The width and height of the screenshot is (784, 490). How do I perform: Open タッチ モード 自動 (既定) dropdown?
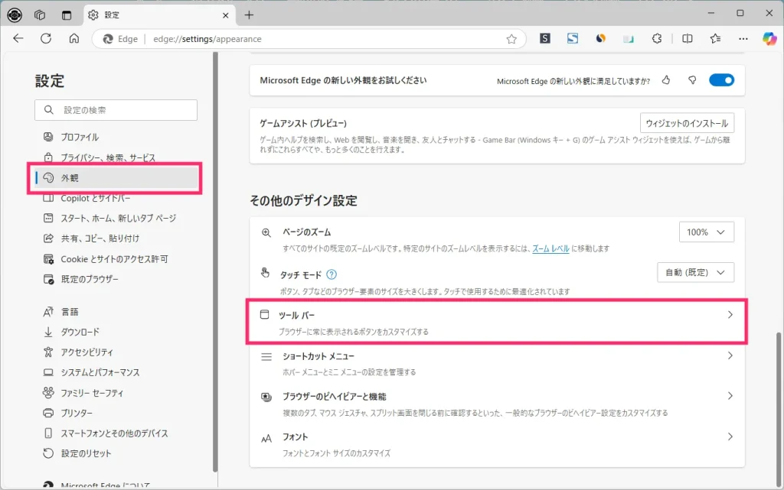(695, 272)
